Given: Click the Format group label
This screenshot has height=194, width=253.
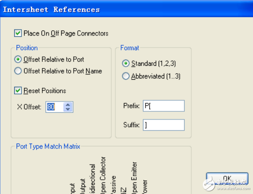Looking at the screenshot, I should tap(130, 48).
